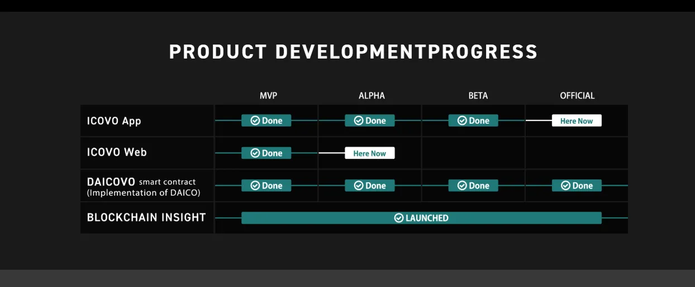Screen dimensions: 695x287
Task: Click the ALPHA column header
Action: click(372, 96)
